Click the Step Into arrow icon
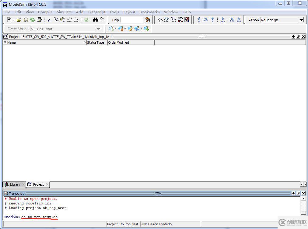This screenshot has width=308, height=229. 199,20
